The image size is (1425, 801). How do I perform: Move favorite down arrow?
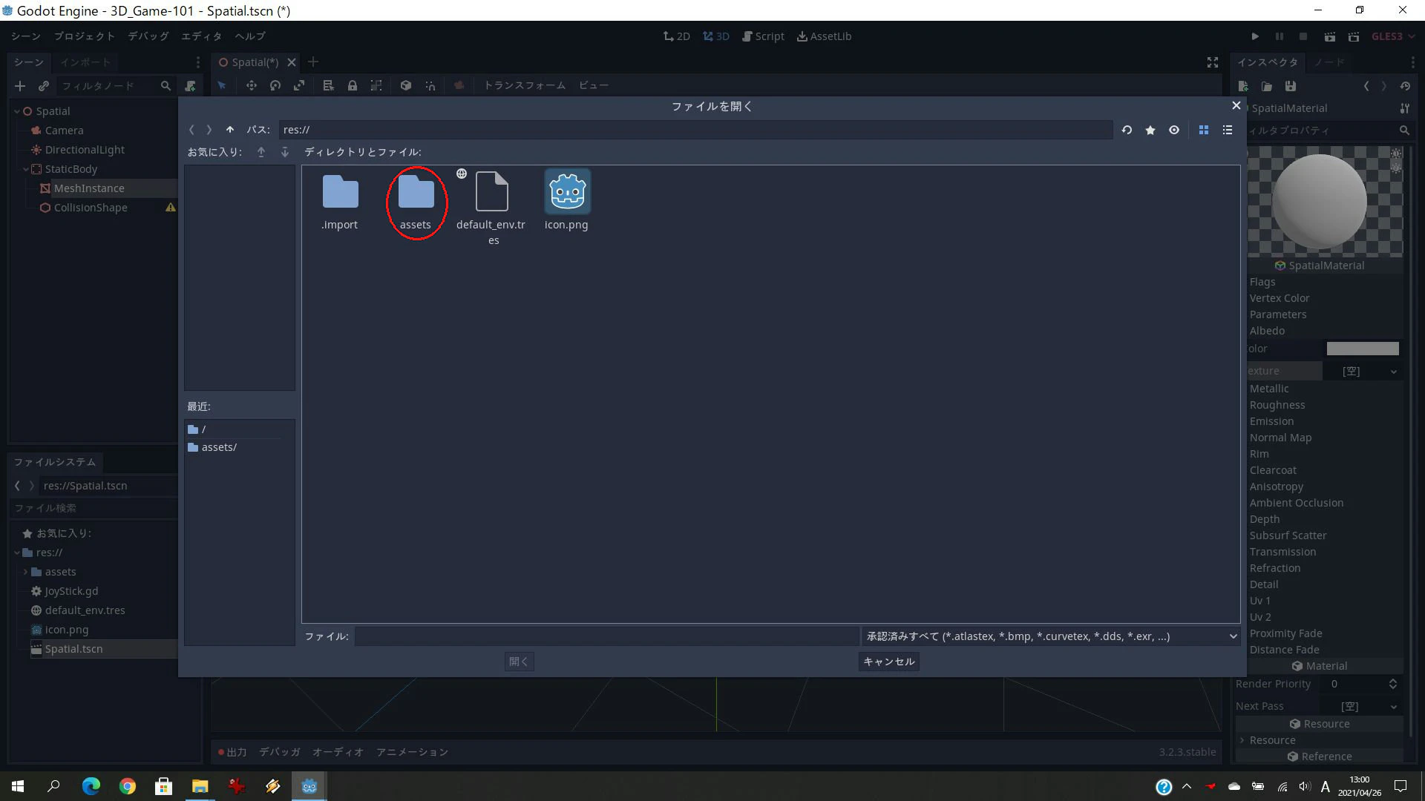(x=285, y=152)
